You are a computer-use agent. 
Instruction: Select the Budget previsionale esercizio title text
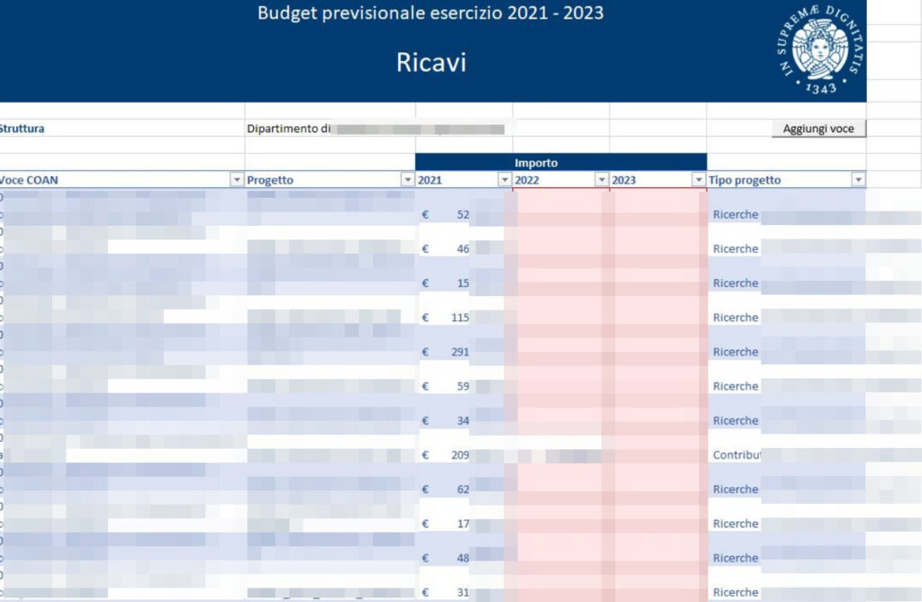click(430, 13)
